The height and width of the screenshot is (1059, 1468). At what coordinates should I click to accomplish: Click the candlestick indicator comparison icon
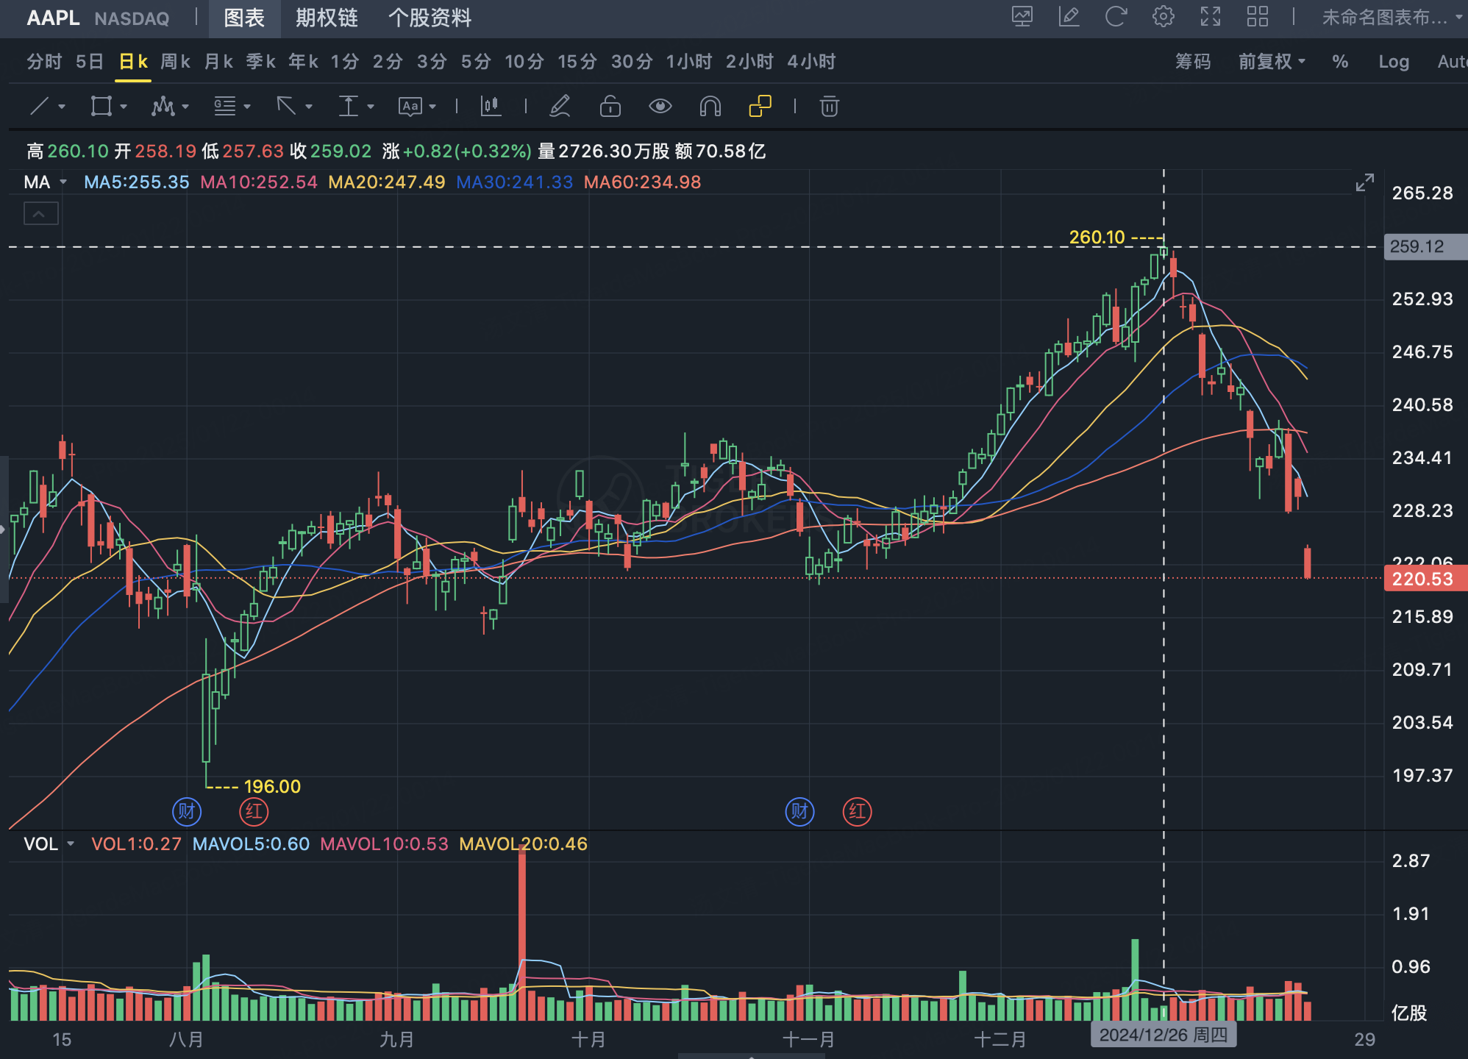coord(491,107)
